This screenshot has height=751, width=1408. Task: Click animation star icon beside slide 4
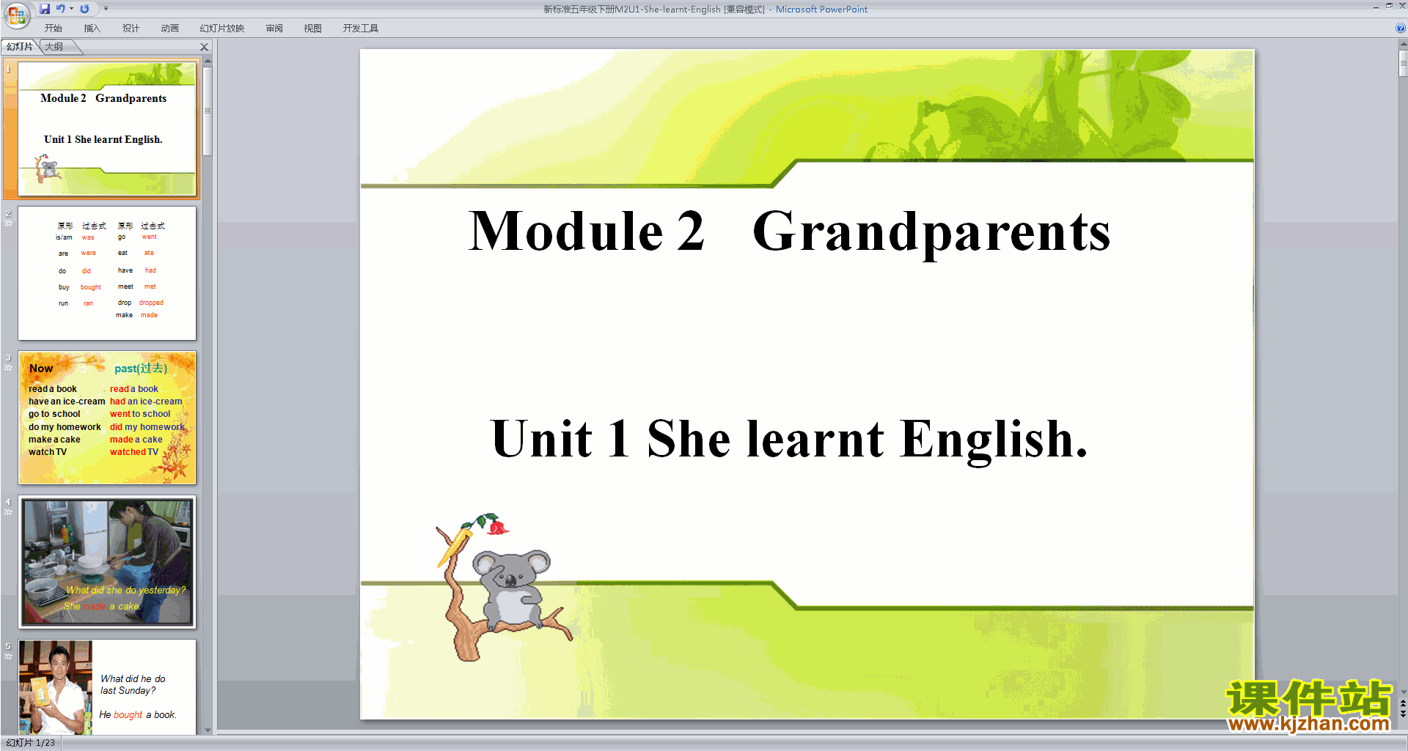pyautogui.click(x=8, y=511)
